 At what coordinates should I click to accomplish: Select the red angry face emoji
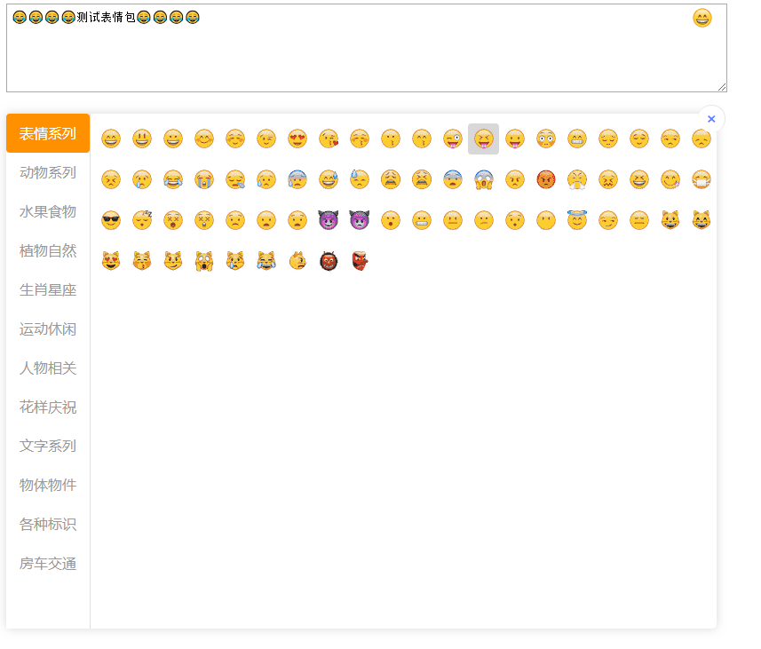click(x=546, y=179)
